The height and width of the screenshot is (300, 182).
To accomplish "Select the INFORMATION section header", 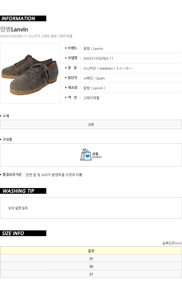I will tap(23, 18).
